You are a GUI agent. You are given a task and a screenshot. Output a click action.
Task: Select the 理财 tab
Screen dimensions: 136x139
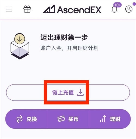click(110, 119)
